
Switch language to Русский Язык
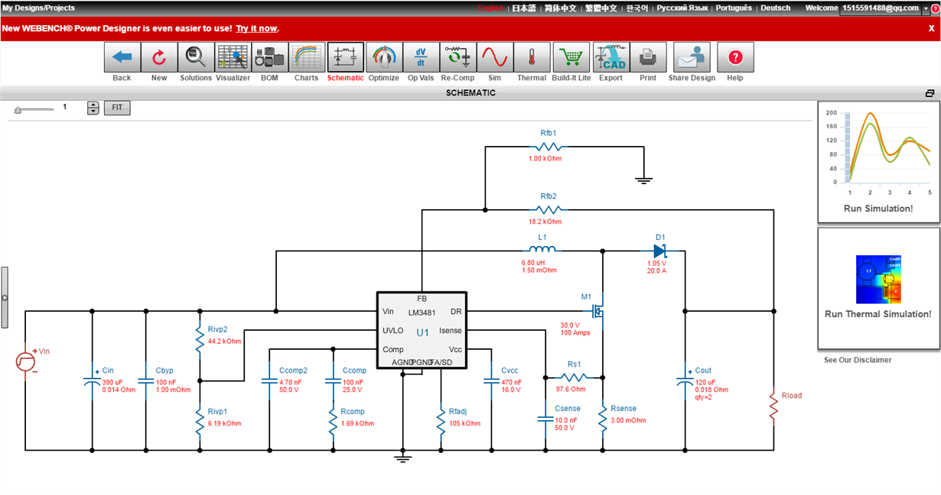(682, 8)
